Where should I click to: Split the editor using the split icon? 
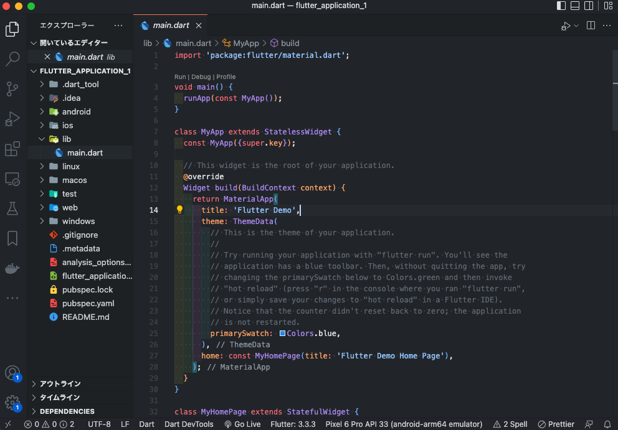[590, 26]
